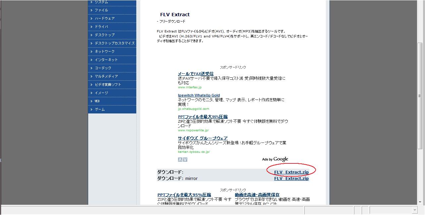Image resolution: width=425 pixels, height=215 pixels.
Task: Click the FLV Extract page heading
Action: [x=175, y=15]
